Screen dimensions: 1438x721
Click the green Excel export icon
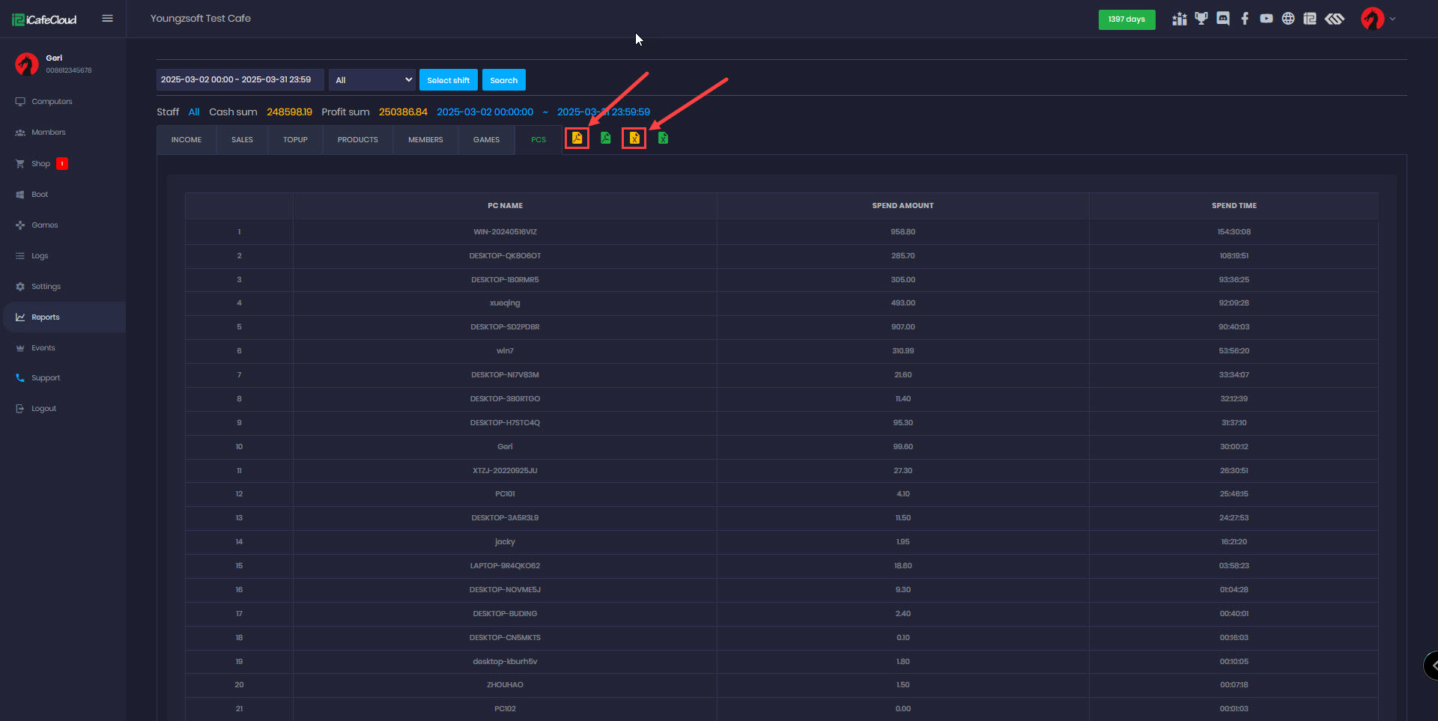(x=663, y=139)
